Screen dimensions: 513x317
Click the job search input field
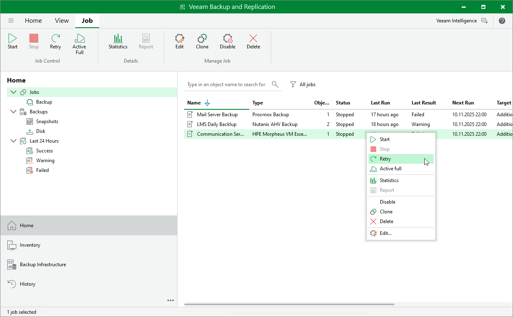226,85
